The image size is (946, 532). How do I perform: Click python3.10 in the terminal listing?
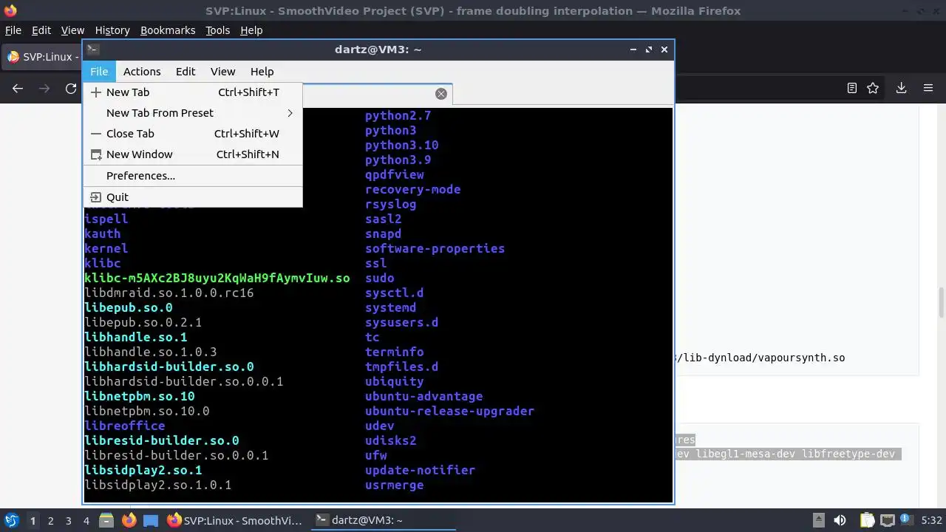click(401, 145)
